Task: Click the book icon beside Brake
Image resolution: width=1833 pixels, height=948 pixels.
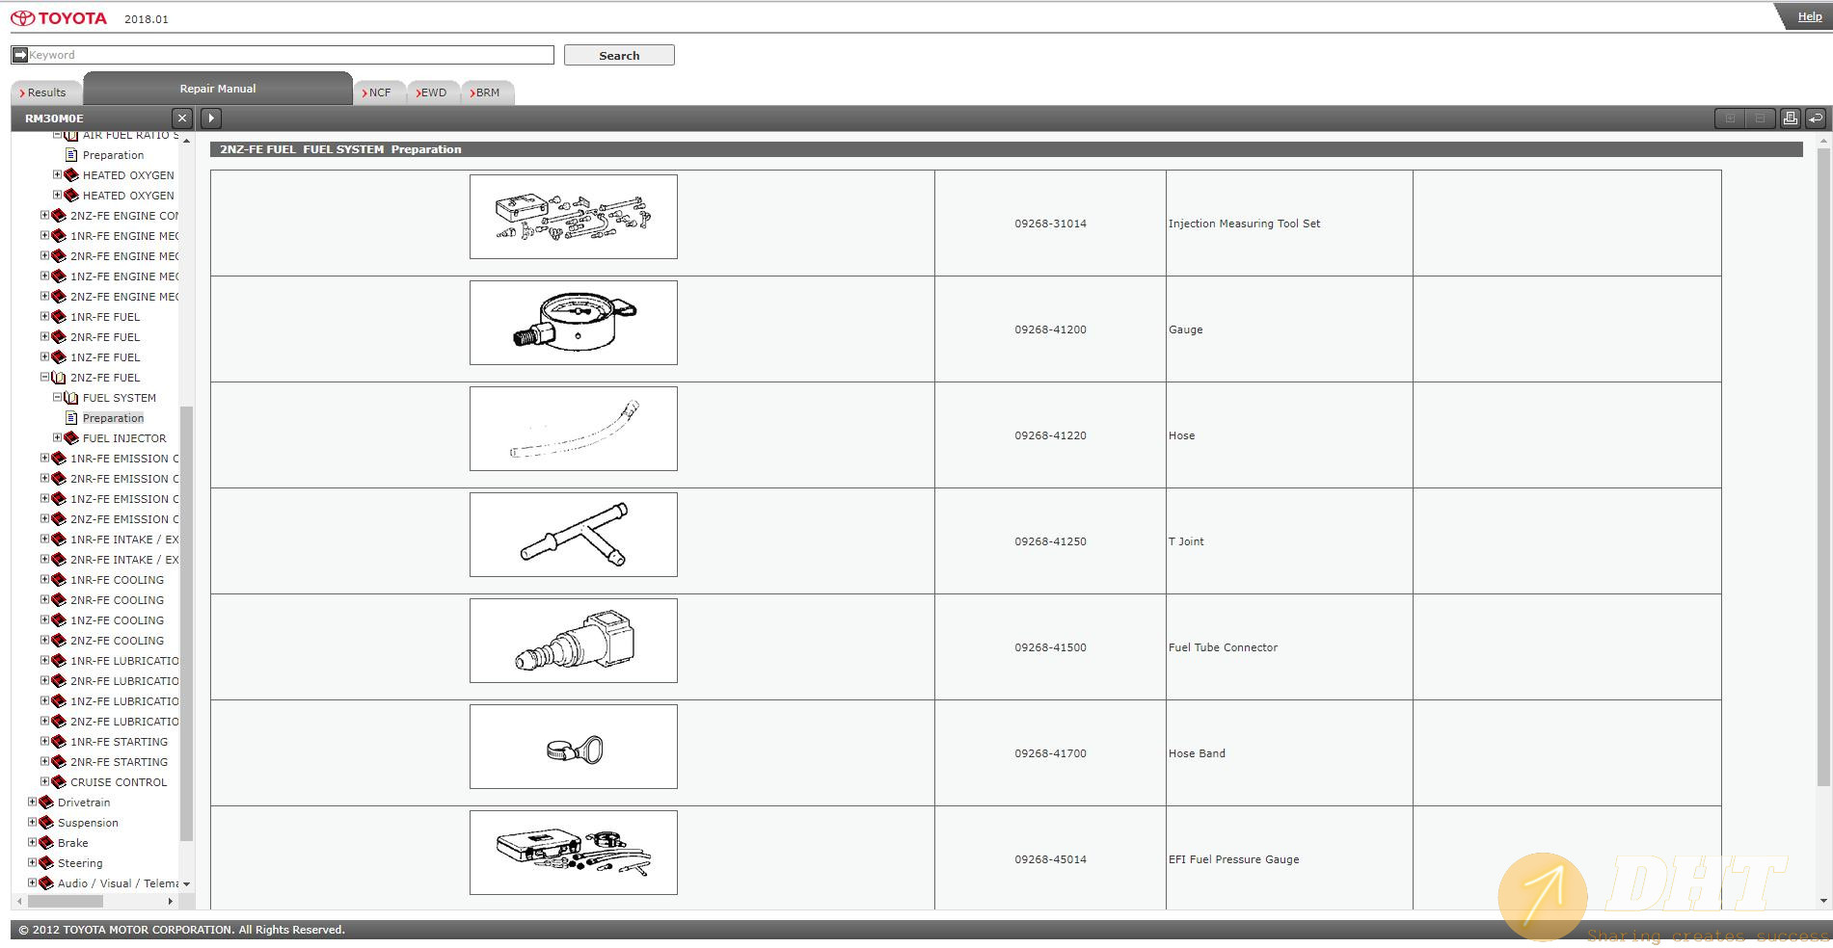Action: (x=46, y=843)
